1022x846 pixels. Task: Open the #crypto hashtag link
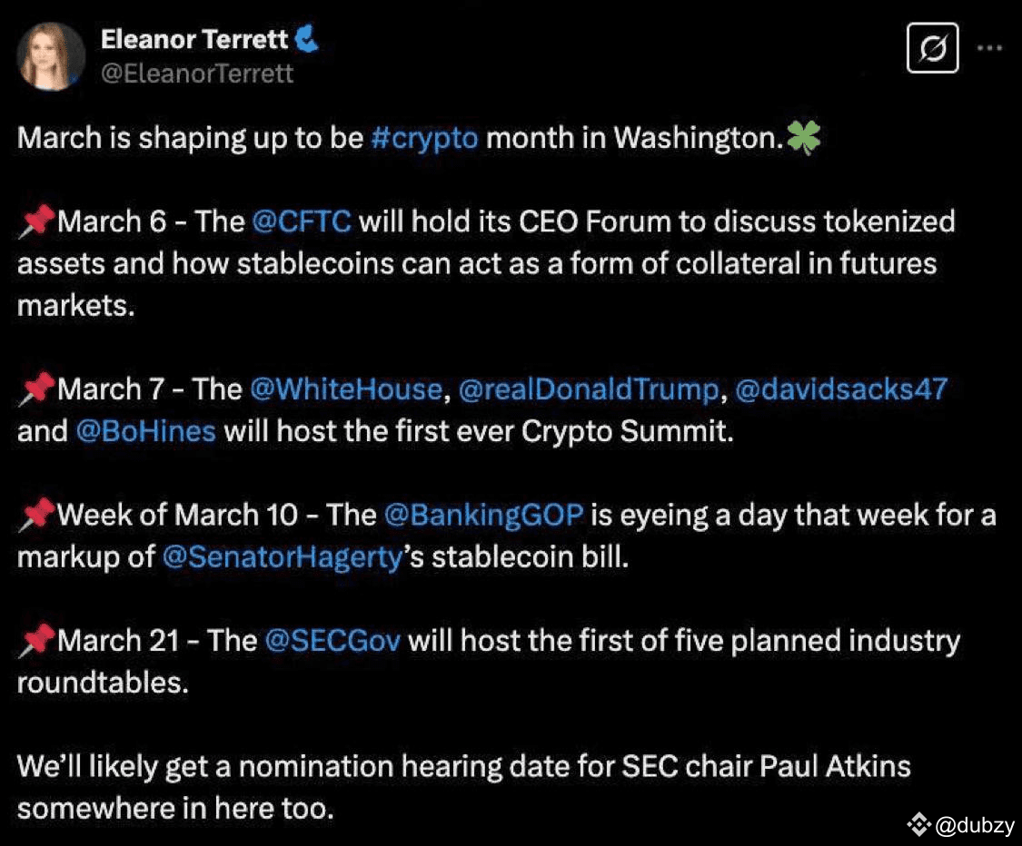pyautogui.click(x=424, y=139)
